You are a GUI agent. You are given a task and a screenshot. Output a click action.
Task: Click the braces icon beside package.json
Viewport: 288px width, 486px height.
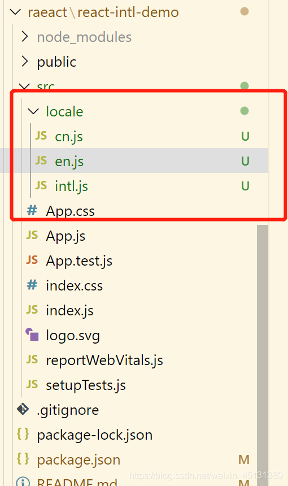[x=23, y=459]
